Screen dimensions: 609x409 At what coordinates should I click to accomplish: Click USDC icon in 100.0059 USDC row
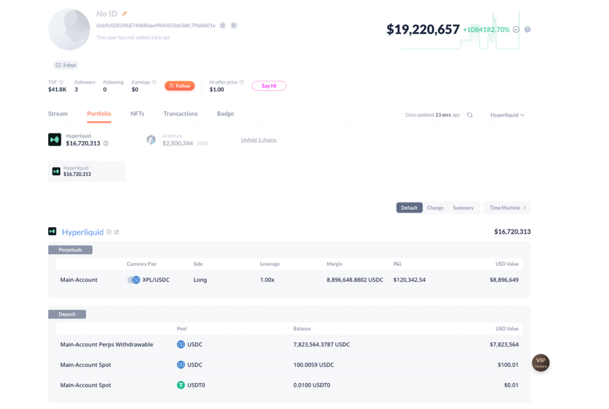[181, 365]
